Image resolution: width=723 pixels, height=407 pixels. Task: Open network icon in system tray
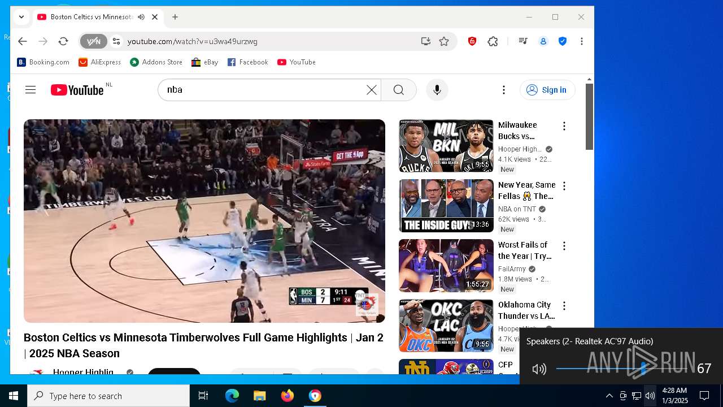pyautogui.click(x=637, y=396)
